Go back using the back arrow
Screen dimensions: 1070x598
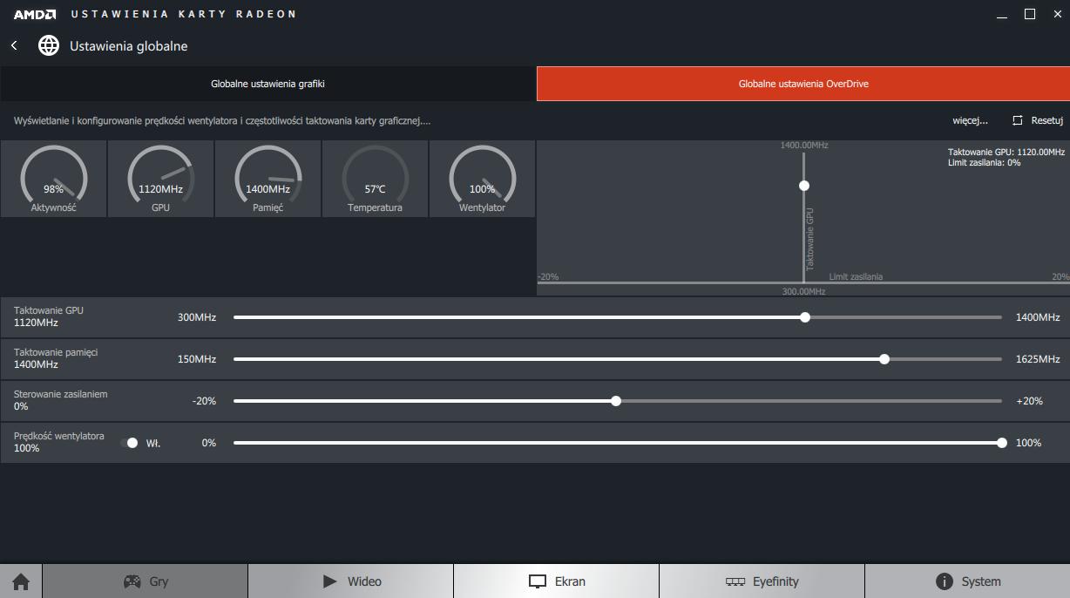[14, 45]
